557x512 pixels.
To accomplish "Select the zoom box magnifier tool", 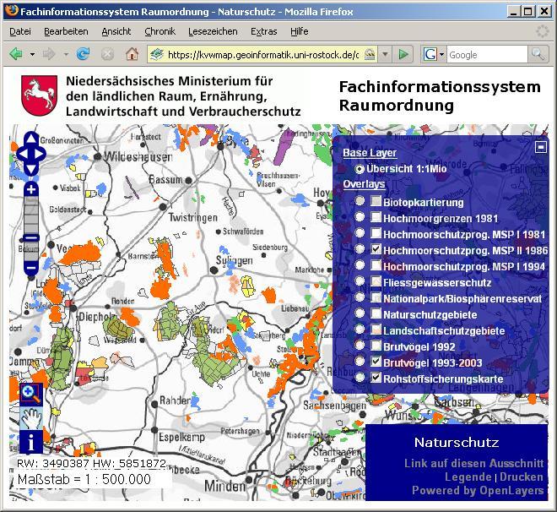I will [30, 392].
